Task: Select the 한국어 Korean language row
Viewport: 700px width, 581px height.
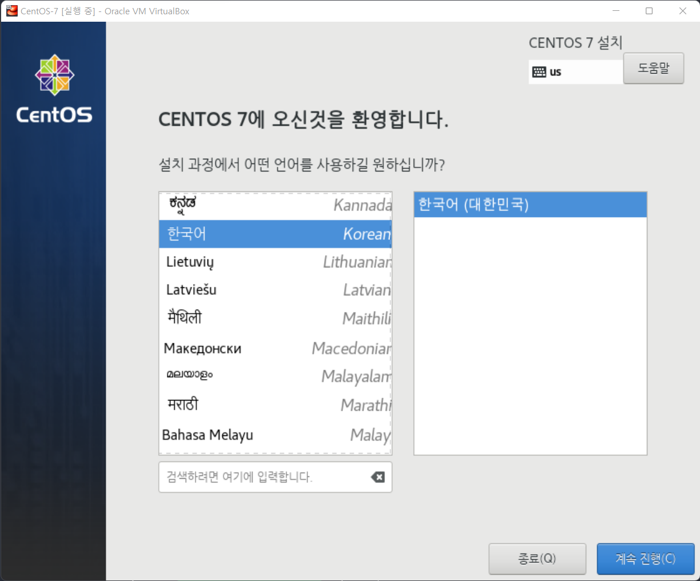Action: pyautogui.click(x=275, y=234)
